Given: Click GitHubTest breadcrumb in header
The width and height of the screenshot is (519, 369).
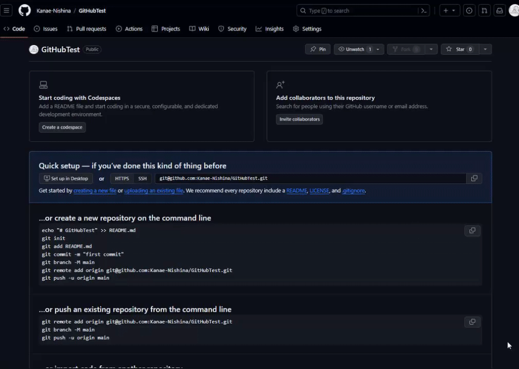Looking at the screenshot, I should (92, 10).
